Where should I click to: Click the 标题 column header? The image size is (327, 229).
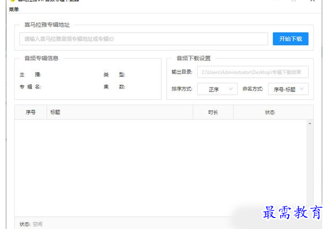pos(120,112)
